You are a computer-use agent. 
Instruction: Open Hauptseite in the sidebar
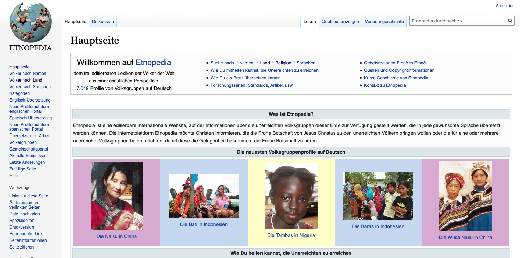point(20,67)
